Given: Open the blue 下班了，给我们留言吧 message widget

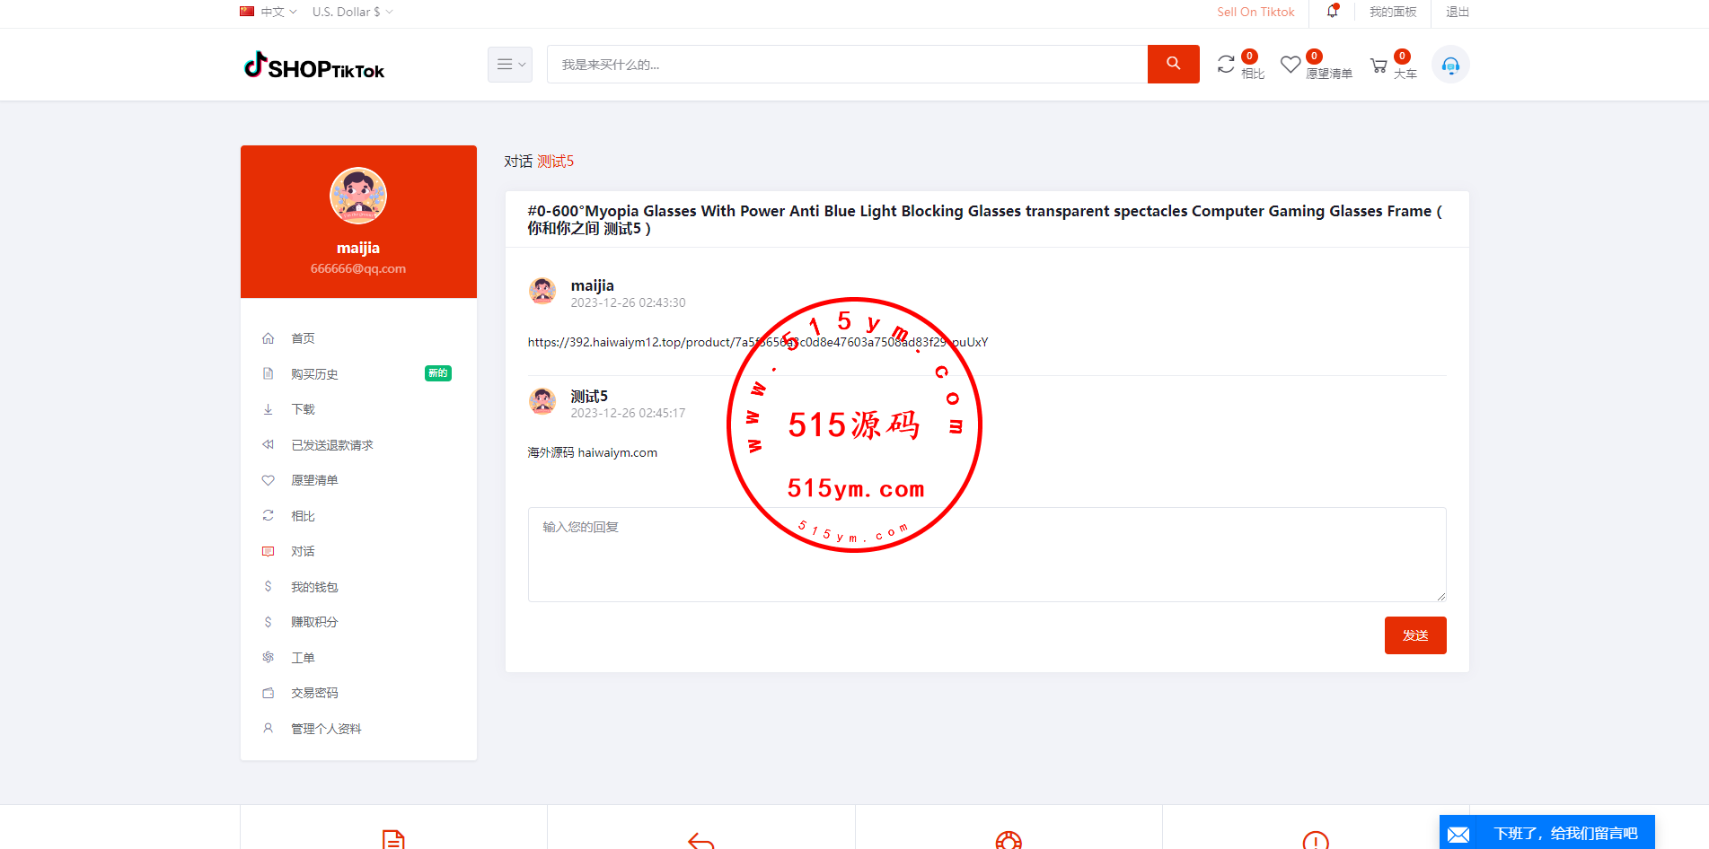Looking at the screenshot, I should [1546, 833].
